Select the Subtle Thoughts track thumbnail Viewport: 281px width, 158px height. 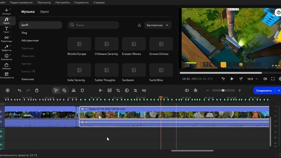pyautogui.click(x=106, y=70)
